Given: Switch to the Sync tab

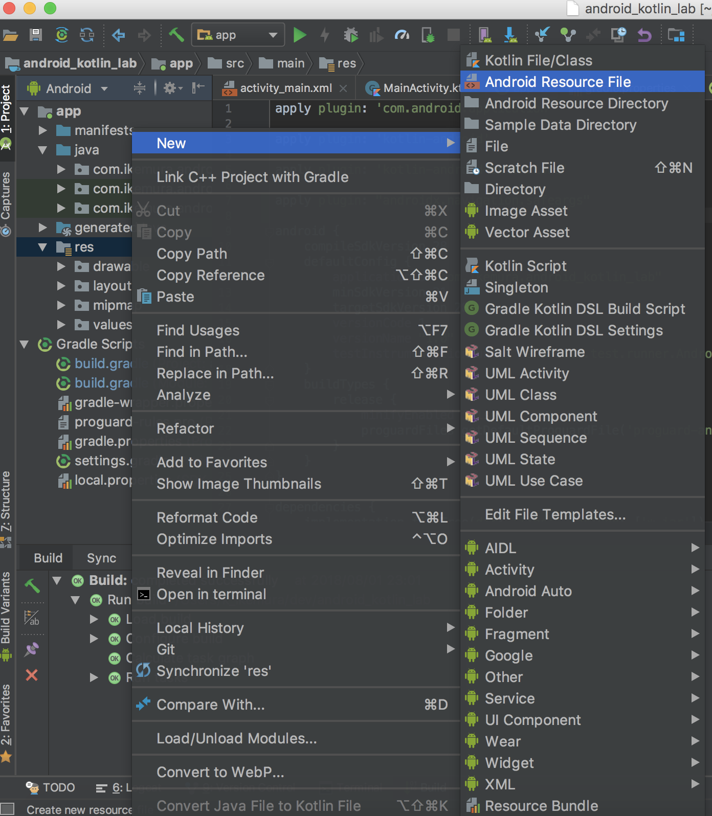Looking at the screenshot, I should [101, 558].
